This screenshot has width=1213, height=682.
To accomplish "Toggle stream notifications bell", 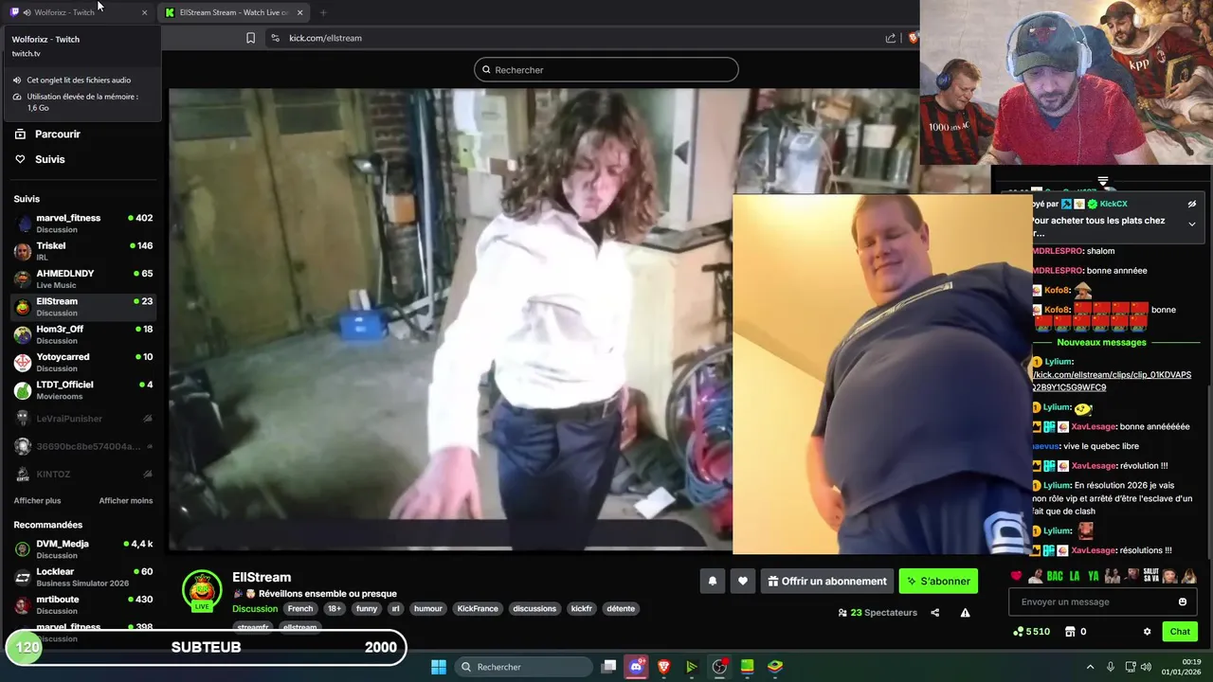I will pyautogui.click(x=713, y=581).
